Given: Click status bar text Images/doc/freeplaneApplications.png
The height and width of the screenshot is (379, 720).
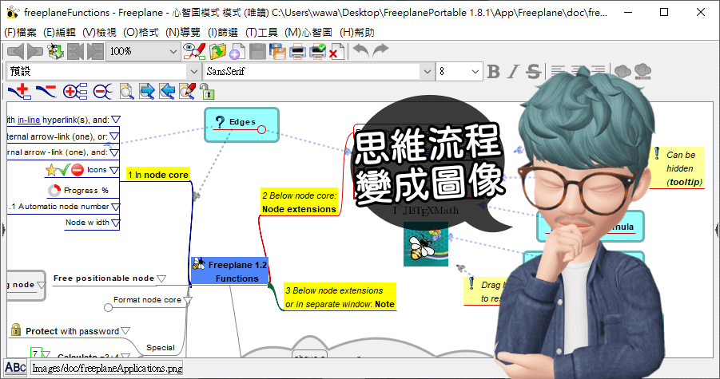Looking at the screenshot, I should coord(107,368).
